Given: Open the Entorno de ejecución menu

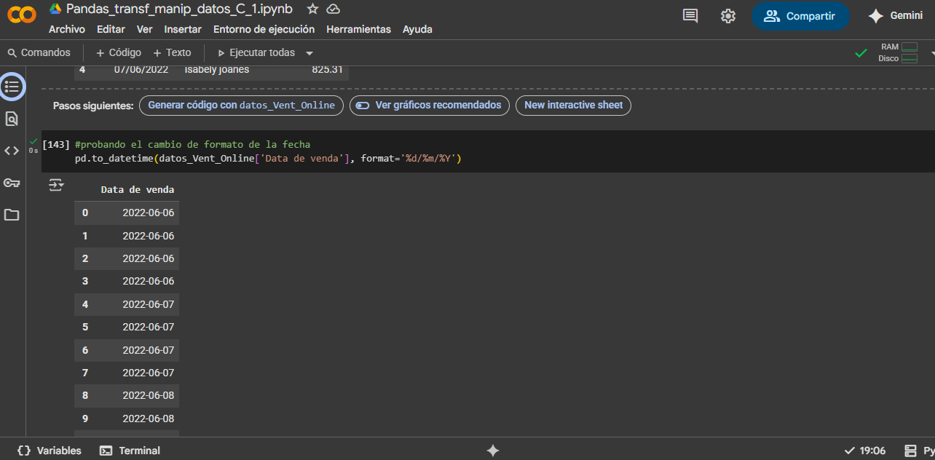Looking at the screenshot, I should pos(264,29).
